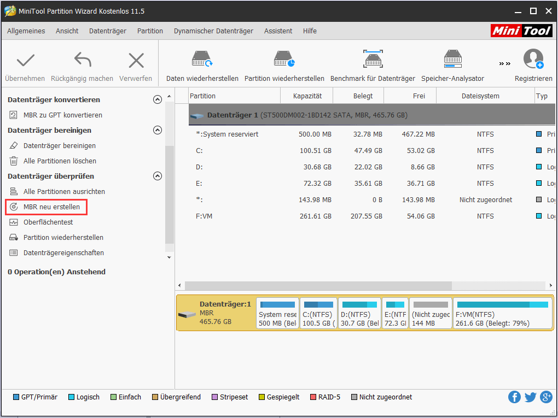Viewport: 558px width, 418px height.
Task: Click the RAID-5 legend color swatch
Action: click(313, 397)
